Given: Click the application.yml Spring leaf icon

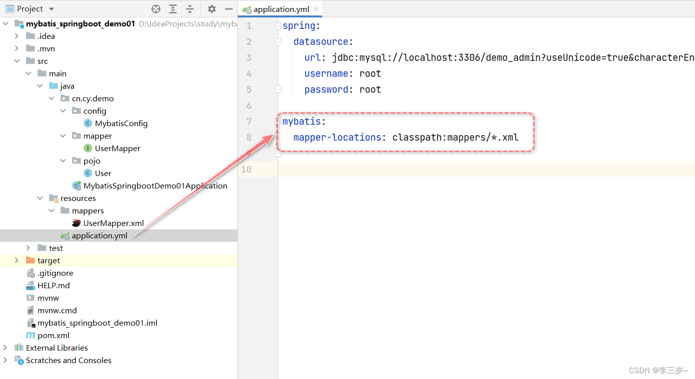Looking at the screenshot, I should pos(65,235).
